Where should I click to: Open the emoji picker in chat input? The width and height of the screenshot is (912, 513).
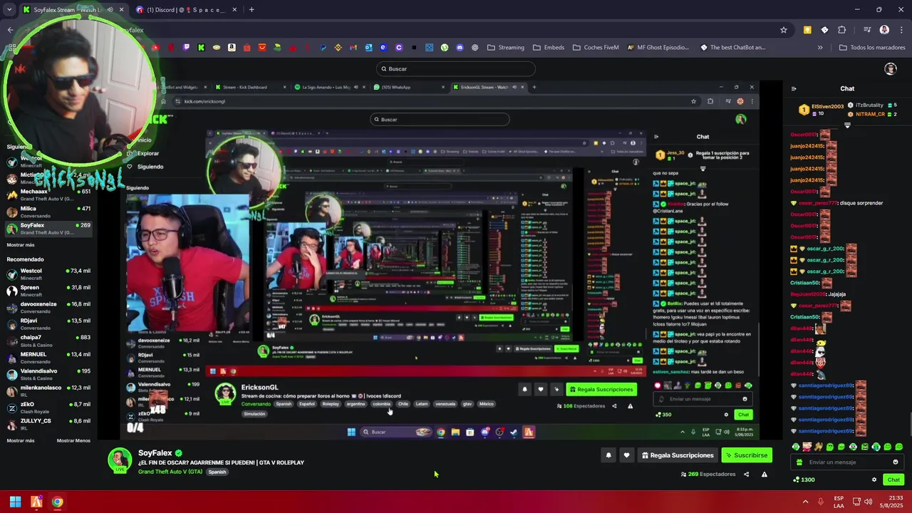pyautogui.click(x=896, y=462)
